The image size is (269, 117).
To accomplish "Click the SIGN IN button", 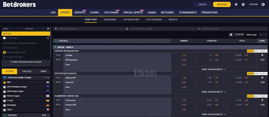I will (203, 4).
